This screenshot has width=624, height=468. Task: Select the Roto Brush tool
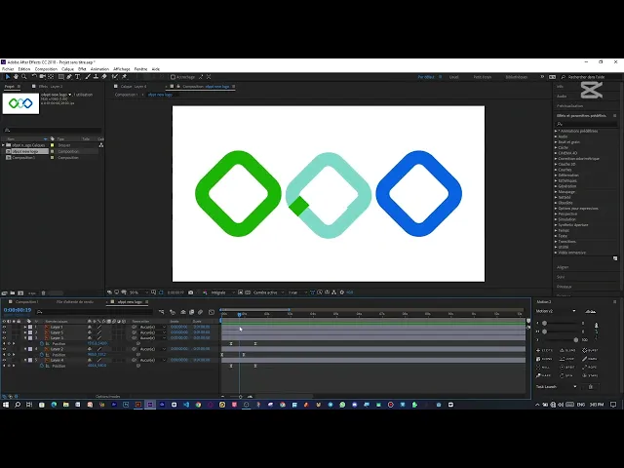pyautogui.click(x=115, y=77)
